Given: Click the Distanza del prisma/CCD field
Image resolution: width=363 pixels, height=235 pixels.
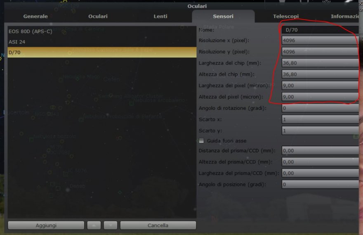Looking at the screenshot, I should click(321, 151).
